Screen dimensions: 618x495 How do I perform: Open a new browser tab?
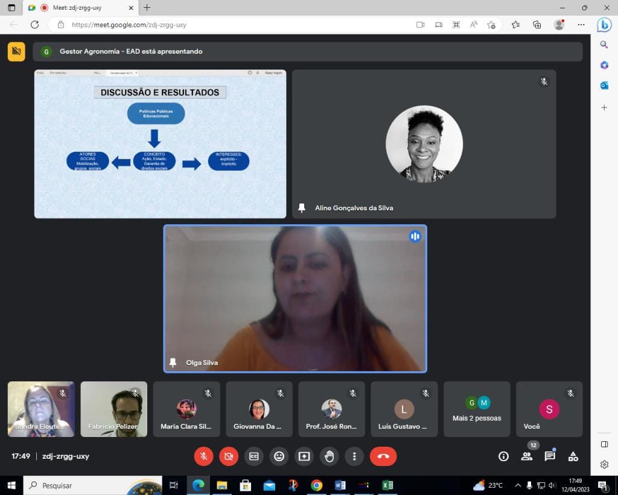147,7
